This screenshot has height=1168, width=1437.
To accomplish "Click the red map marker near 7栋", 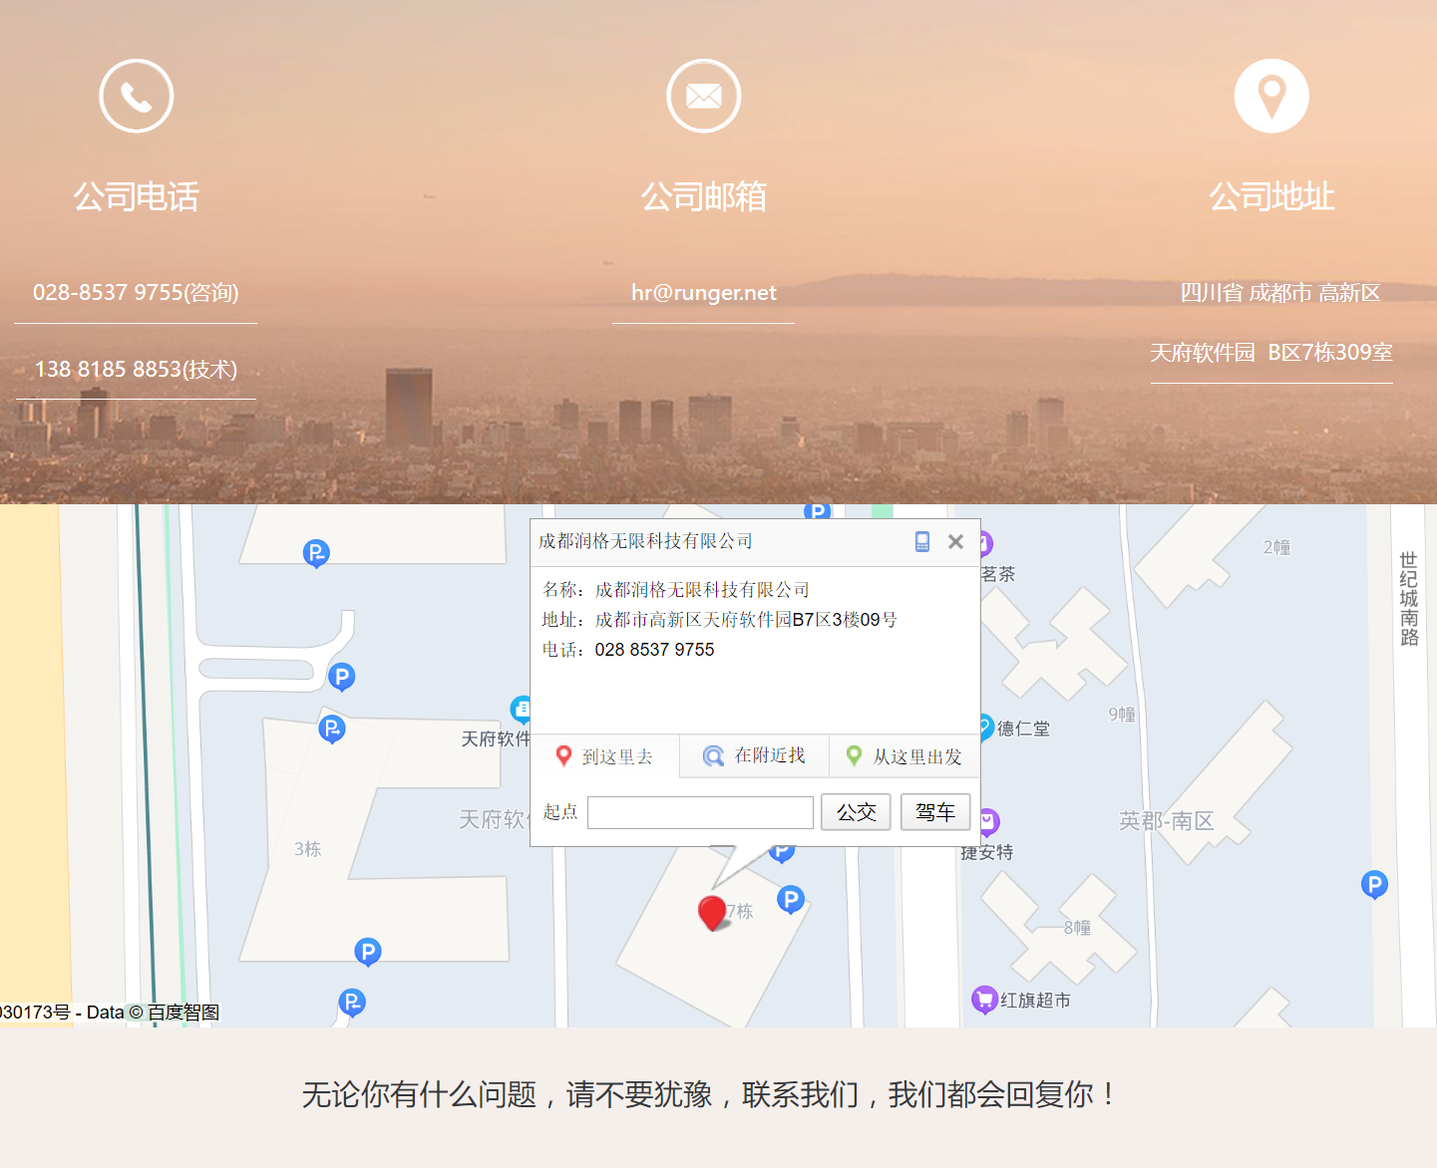I will 712,912.
